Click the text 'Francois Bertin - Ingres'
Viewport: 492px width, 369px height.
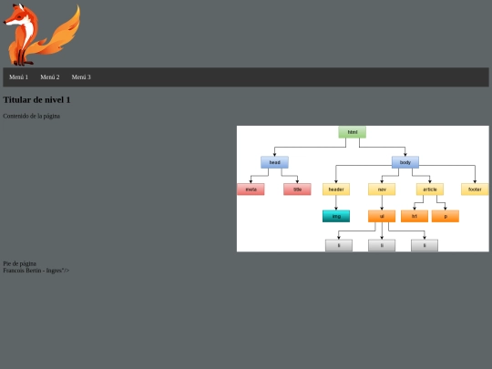click(x=32, y=271)
